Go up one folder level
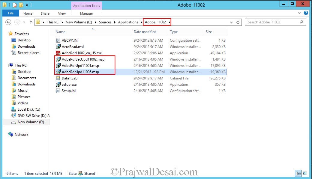Viewport: 312px width, 179px height. 31,22
